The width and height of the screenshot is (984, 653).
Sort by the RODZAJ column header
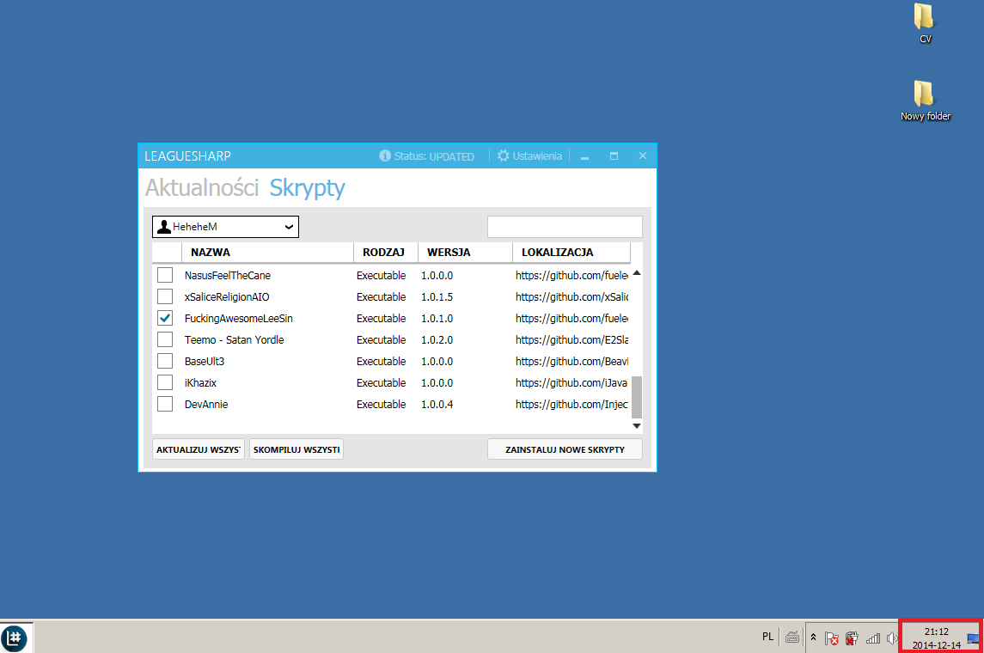tap(386, 252)
